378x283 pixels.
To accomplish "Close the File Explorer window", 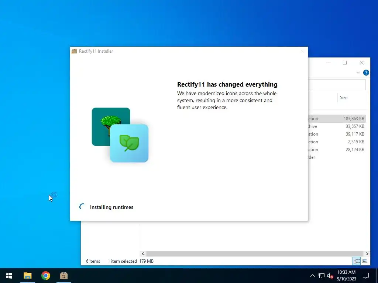I will click(x=362, y=63).
